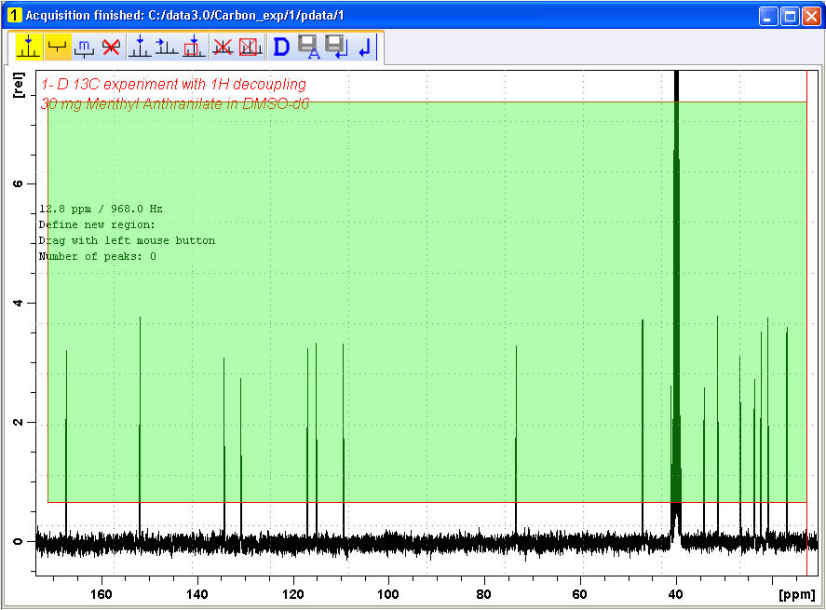Screen dimensions: 826x610
Task: Click the '[ppm]' x-axis unit label
Action: pyautogui.click(x=796, y=595)
